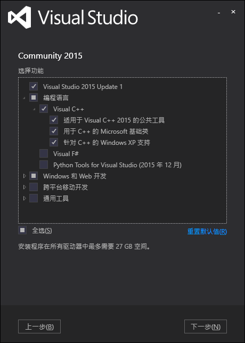Click the 27 GB space requirement text
245x343 pixels.
[x=84, y=247]
